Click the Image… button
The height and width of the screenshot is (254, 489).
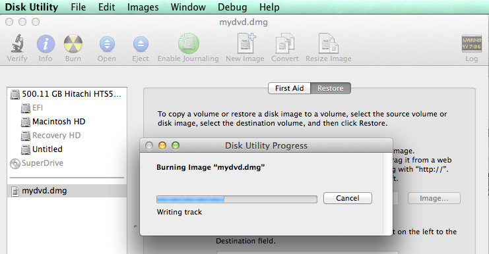[x=434, y=198]
